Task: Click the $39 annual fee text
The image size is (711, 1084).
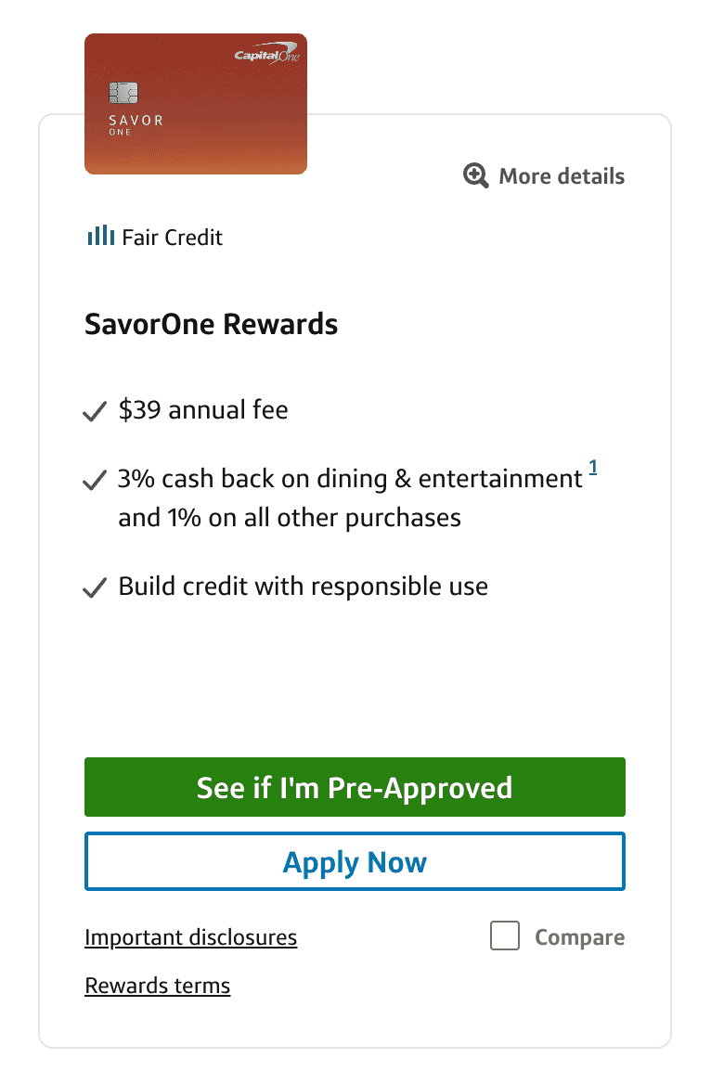Action: click(203, 409)
